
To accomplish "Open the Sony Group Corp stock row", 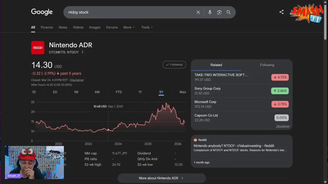I will pyautogui.click(x=242, y=91).
